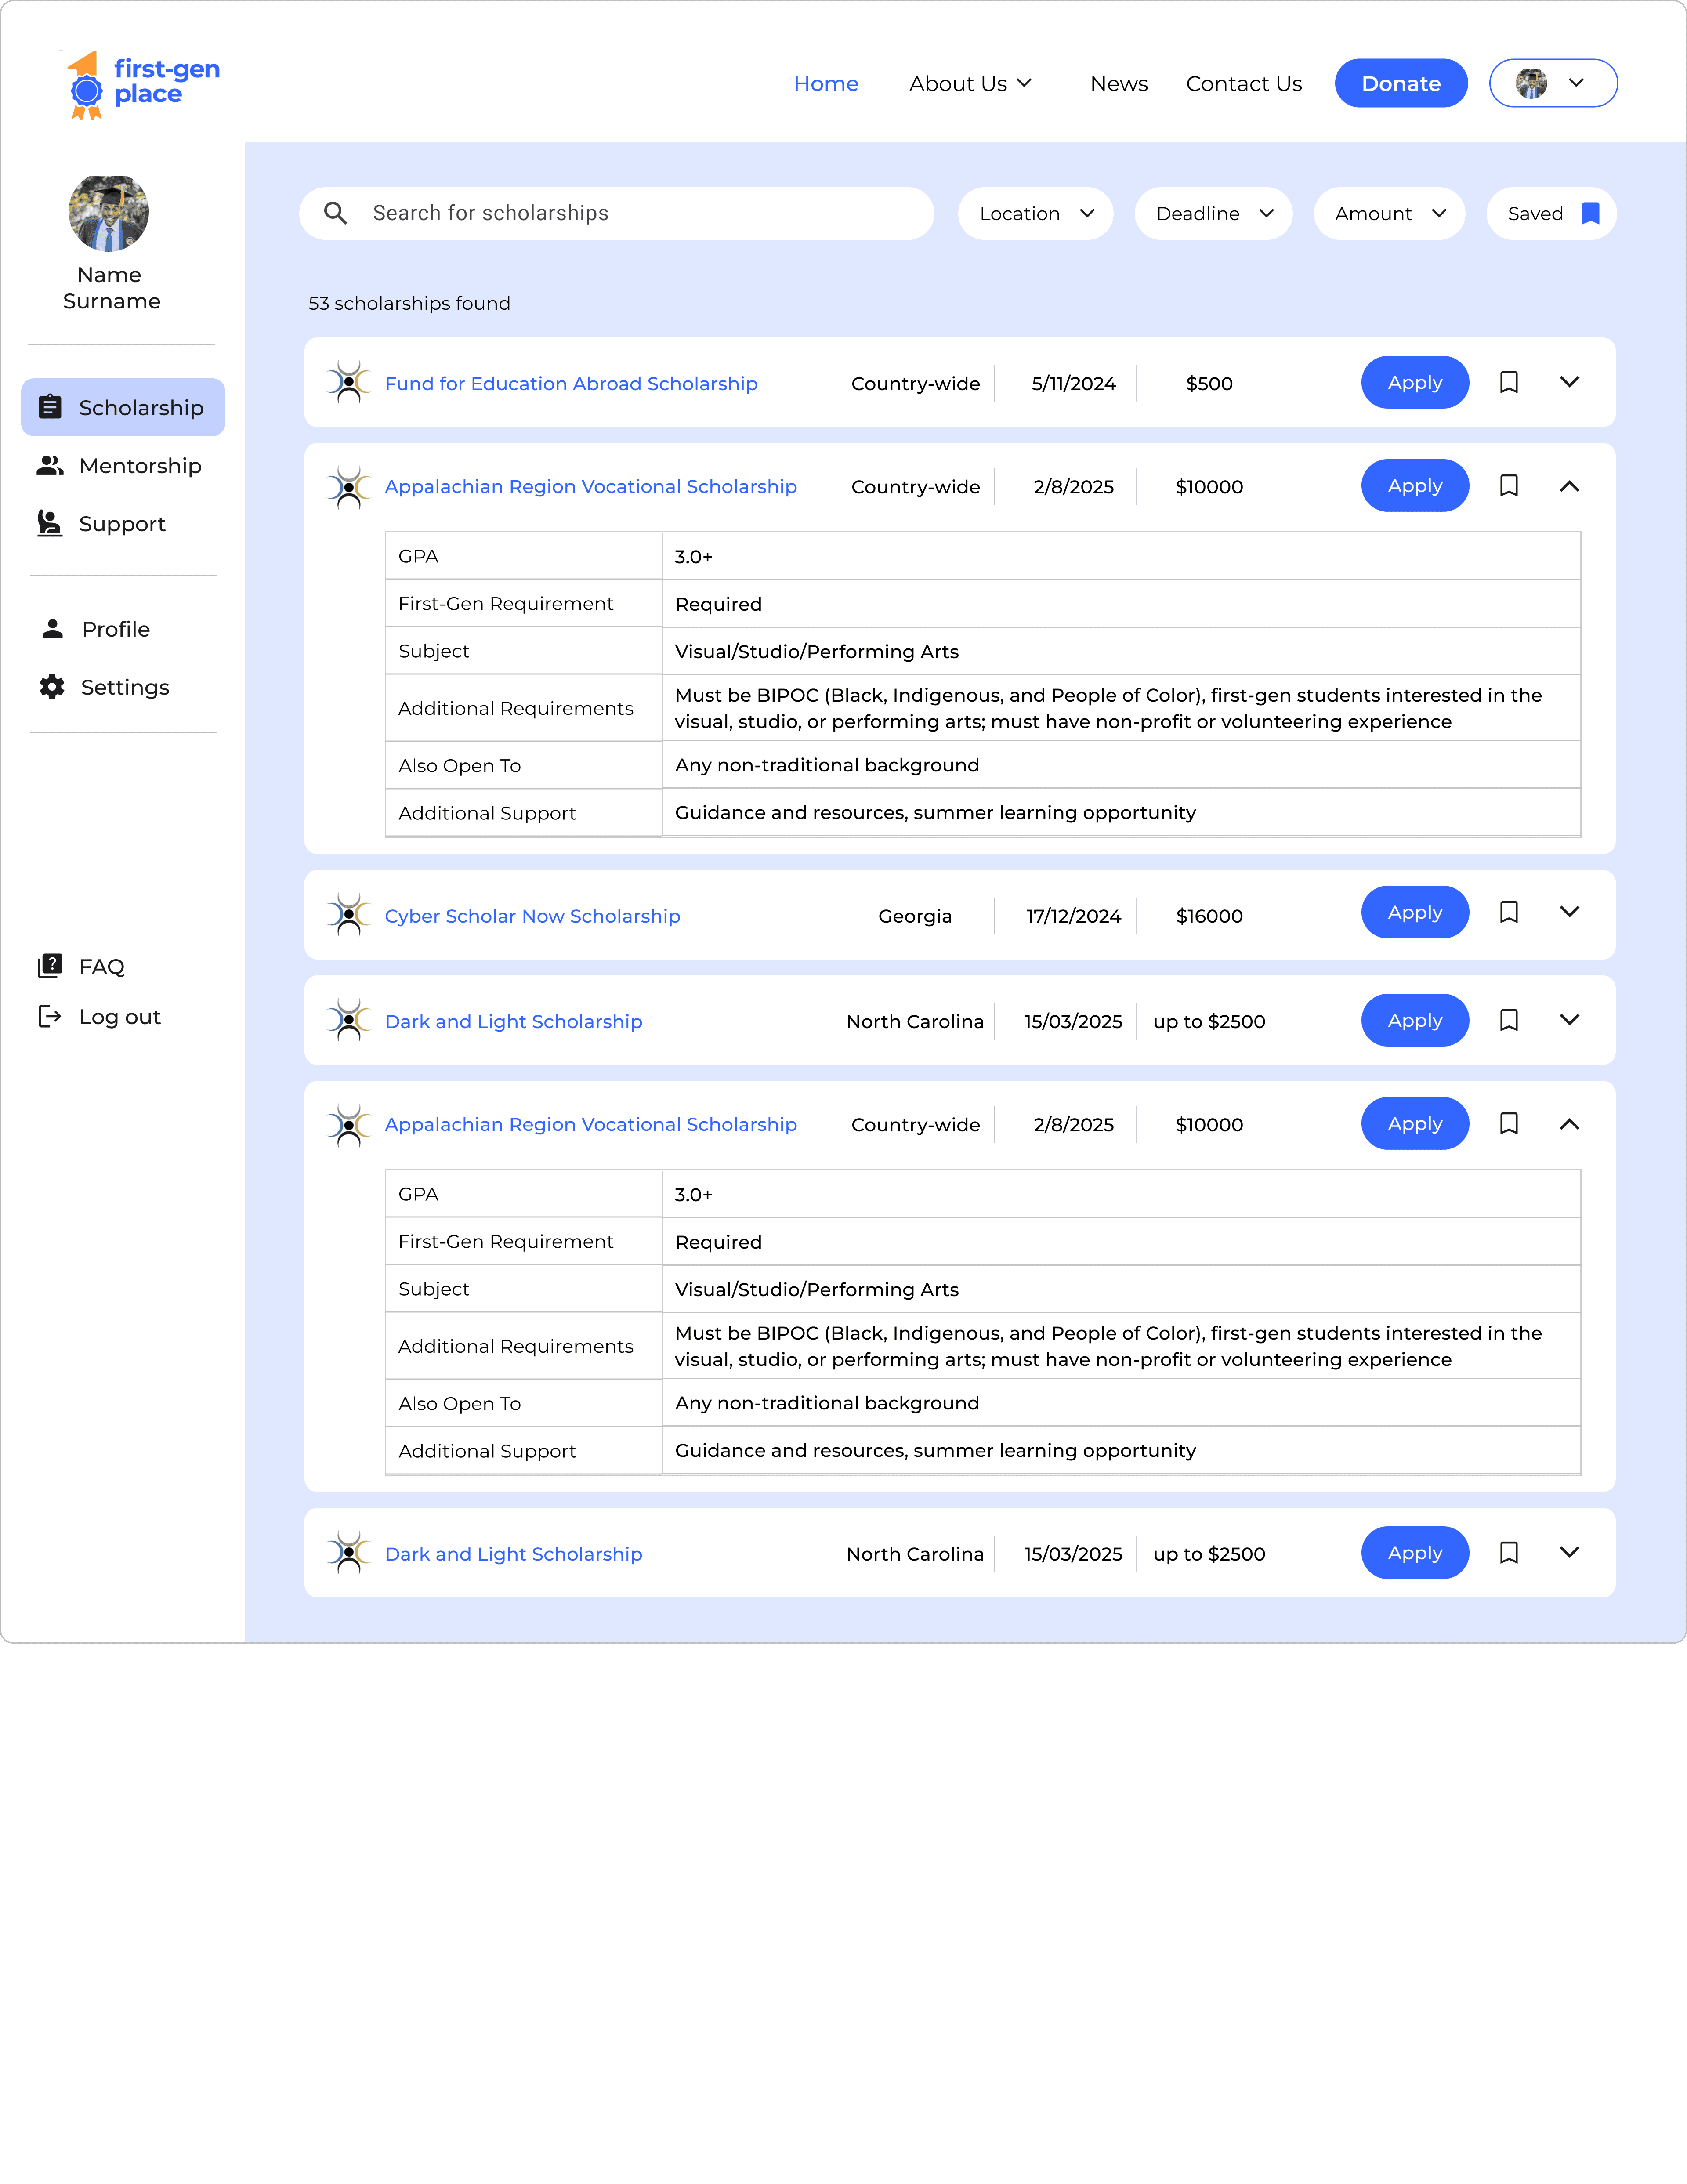Apply to Cyber Scholar Now Scholarship
The width and height of the screenshot is (1687, 2184).
(x=1414, y=912)
